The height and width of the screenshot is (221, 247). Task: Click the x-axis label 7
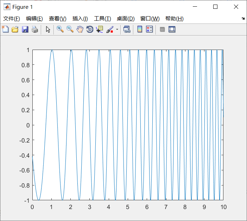click(166, 207)
